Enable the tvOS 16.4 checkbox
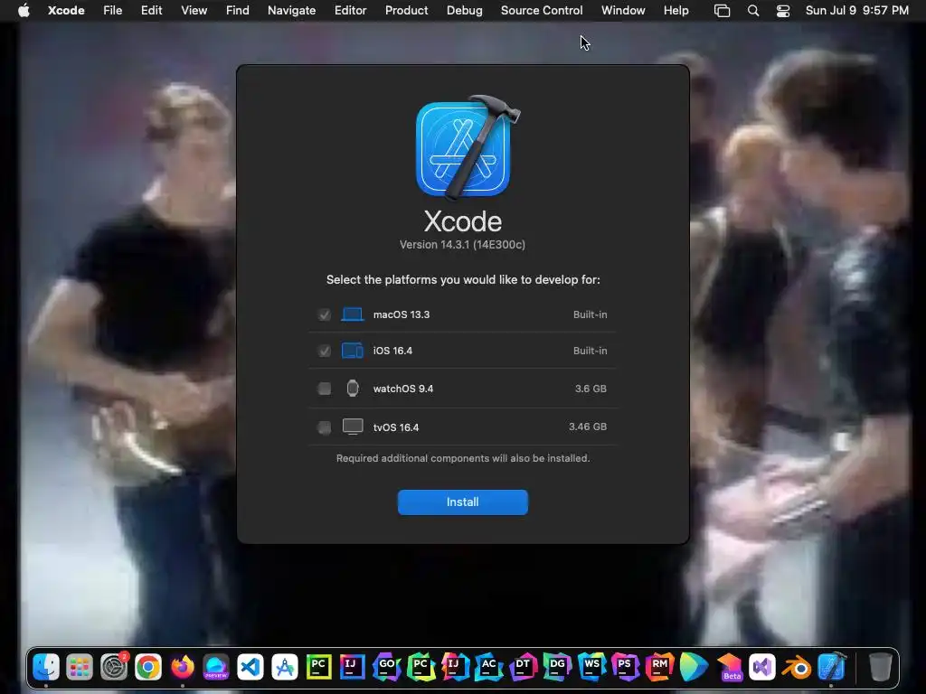Viewport: 926px width, 694px height. click(x=325, y=427)
